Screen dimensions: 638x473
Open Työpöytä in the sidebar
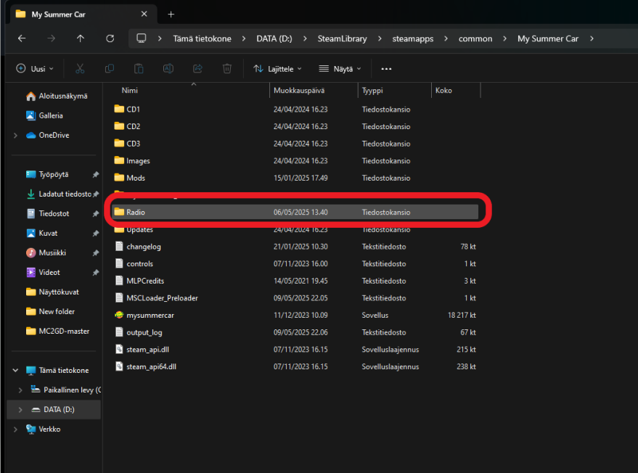[47, 175]
